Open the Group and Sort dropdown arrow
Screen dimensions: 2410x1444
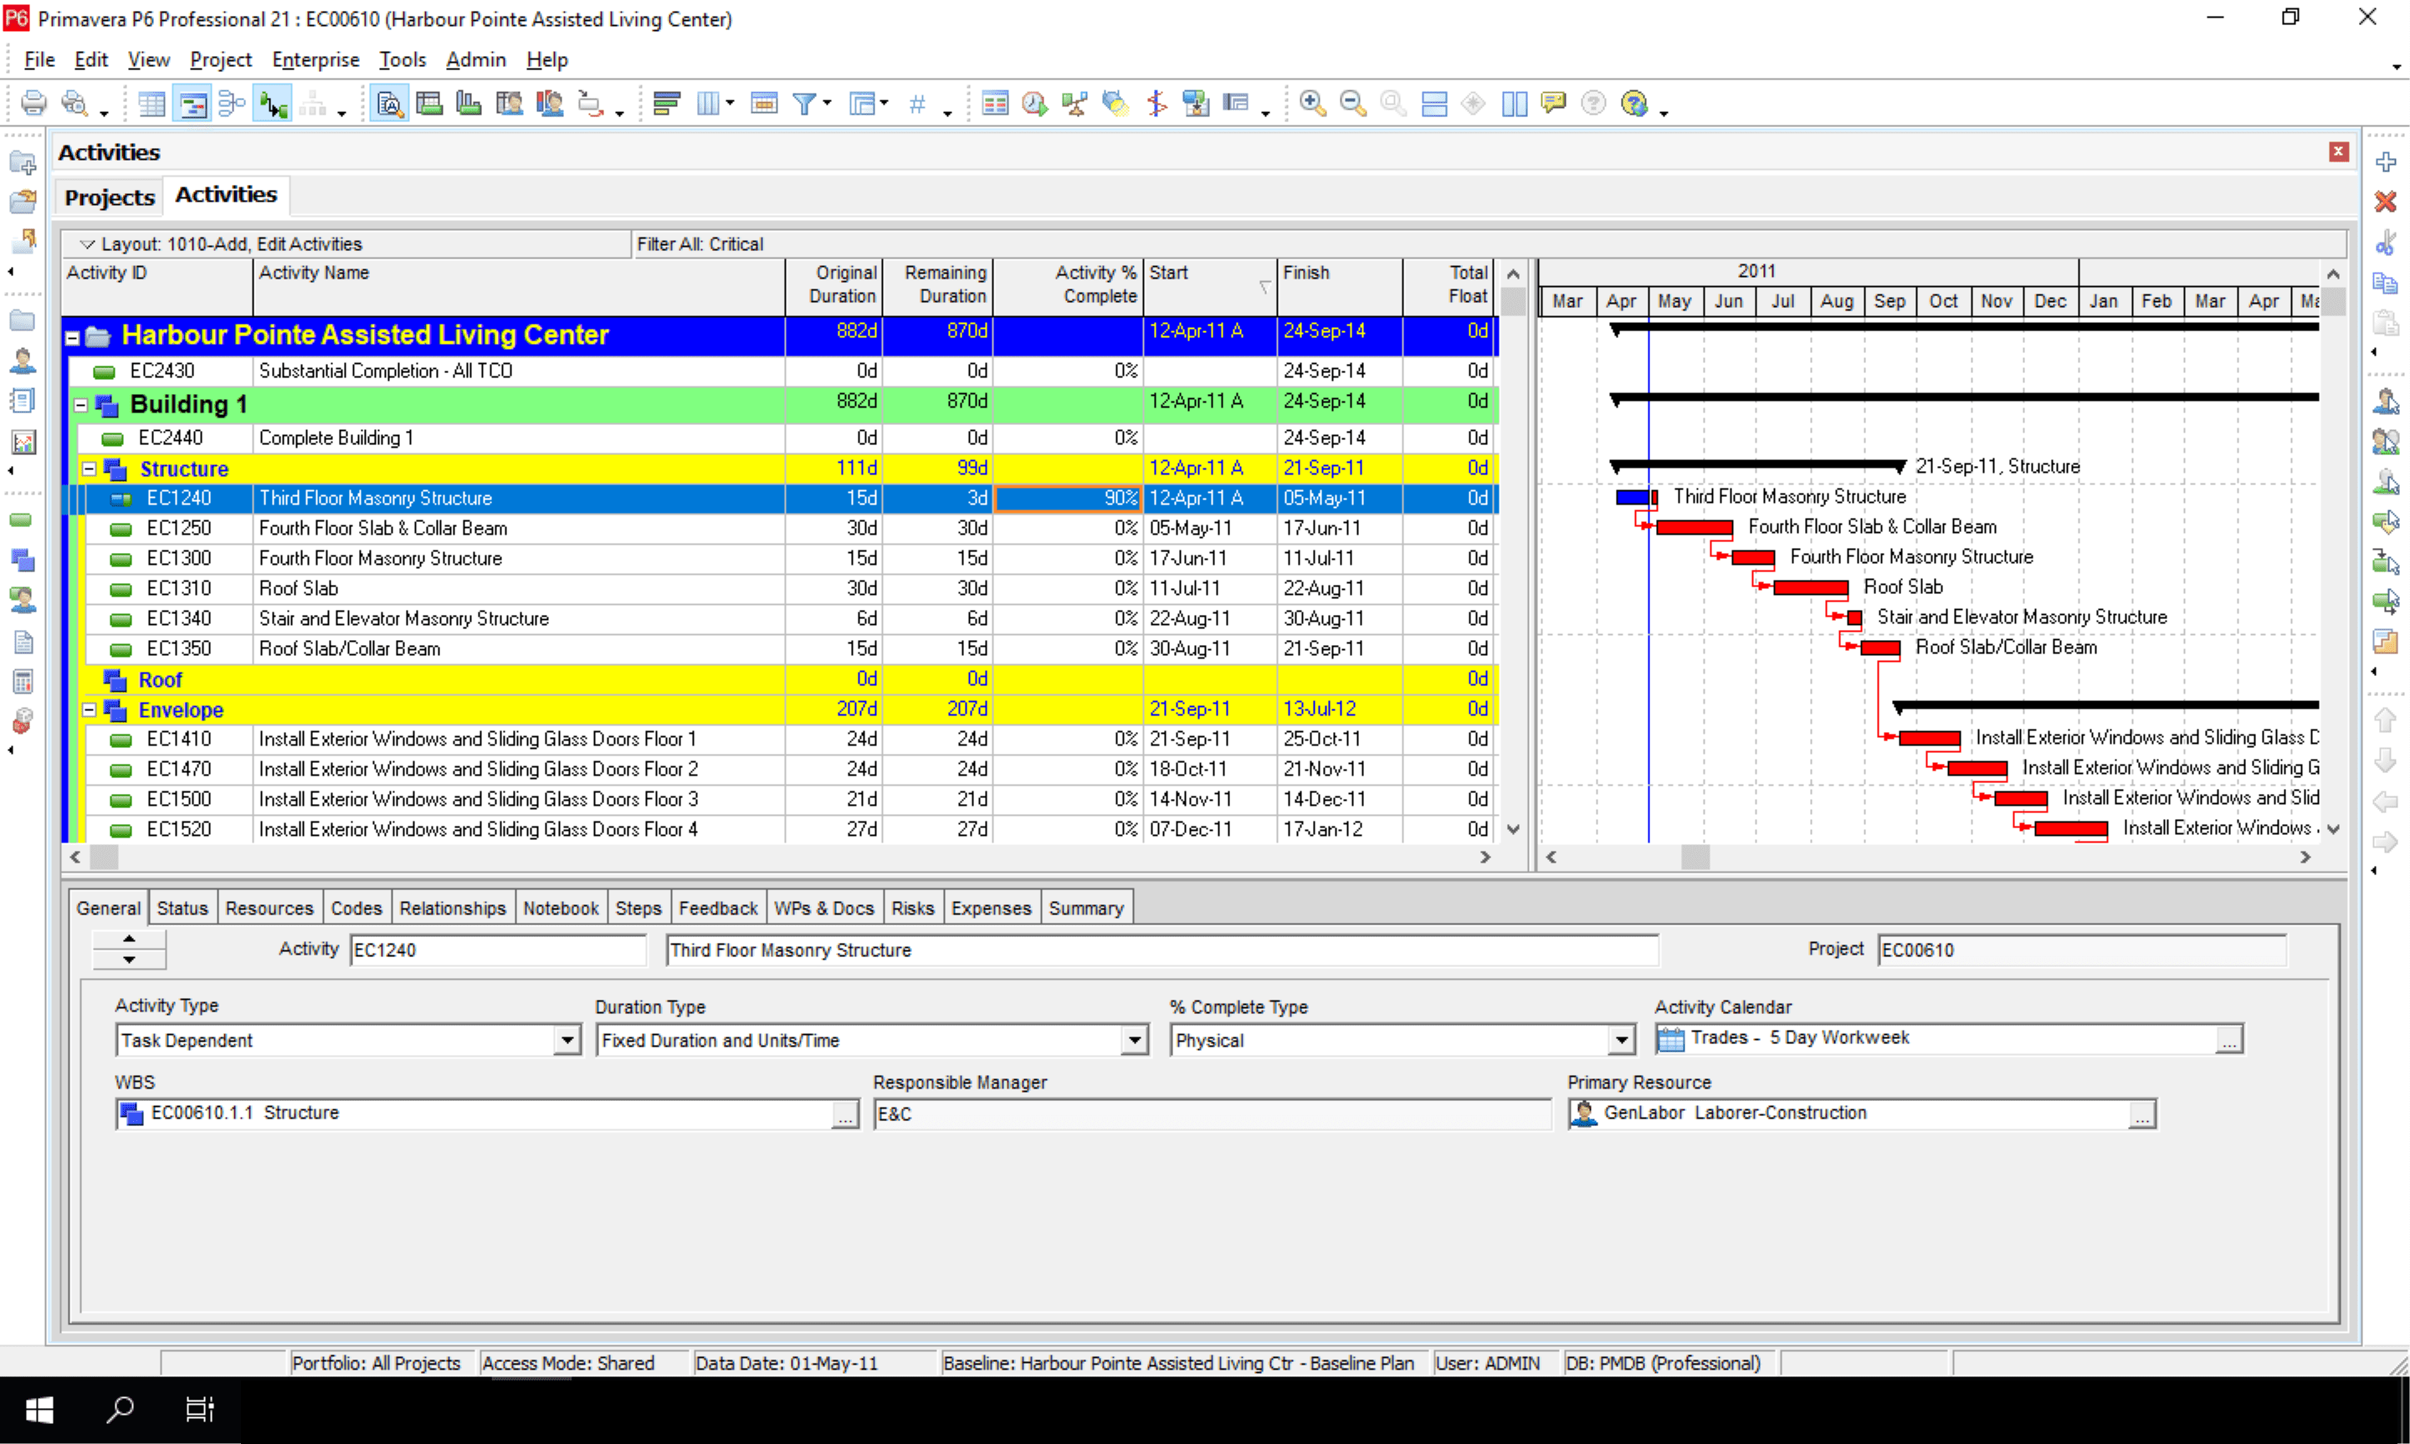coord(884,102)
